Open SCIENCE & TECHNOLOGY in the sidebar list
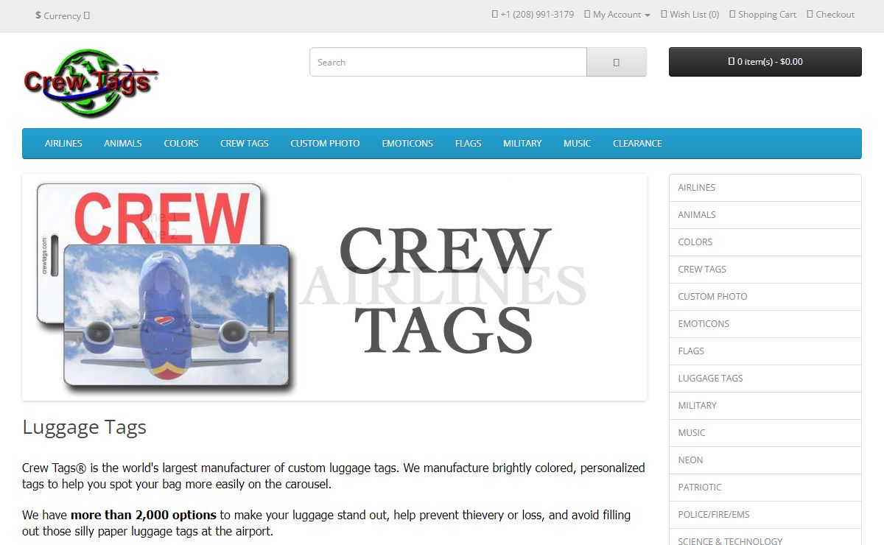 coord(765,538)
